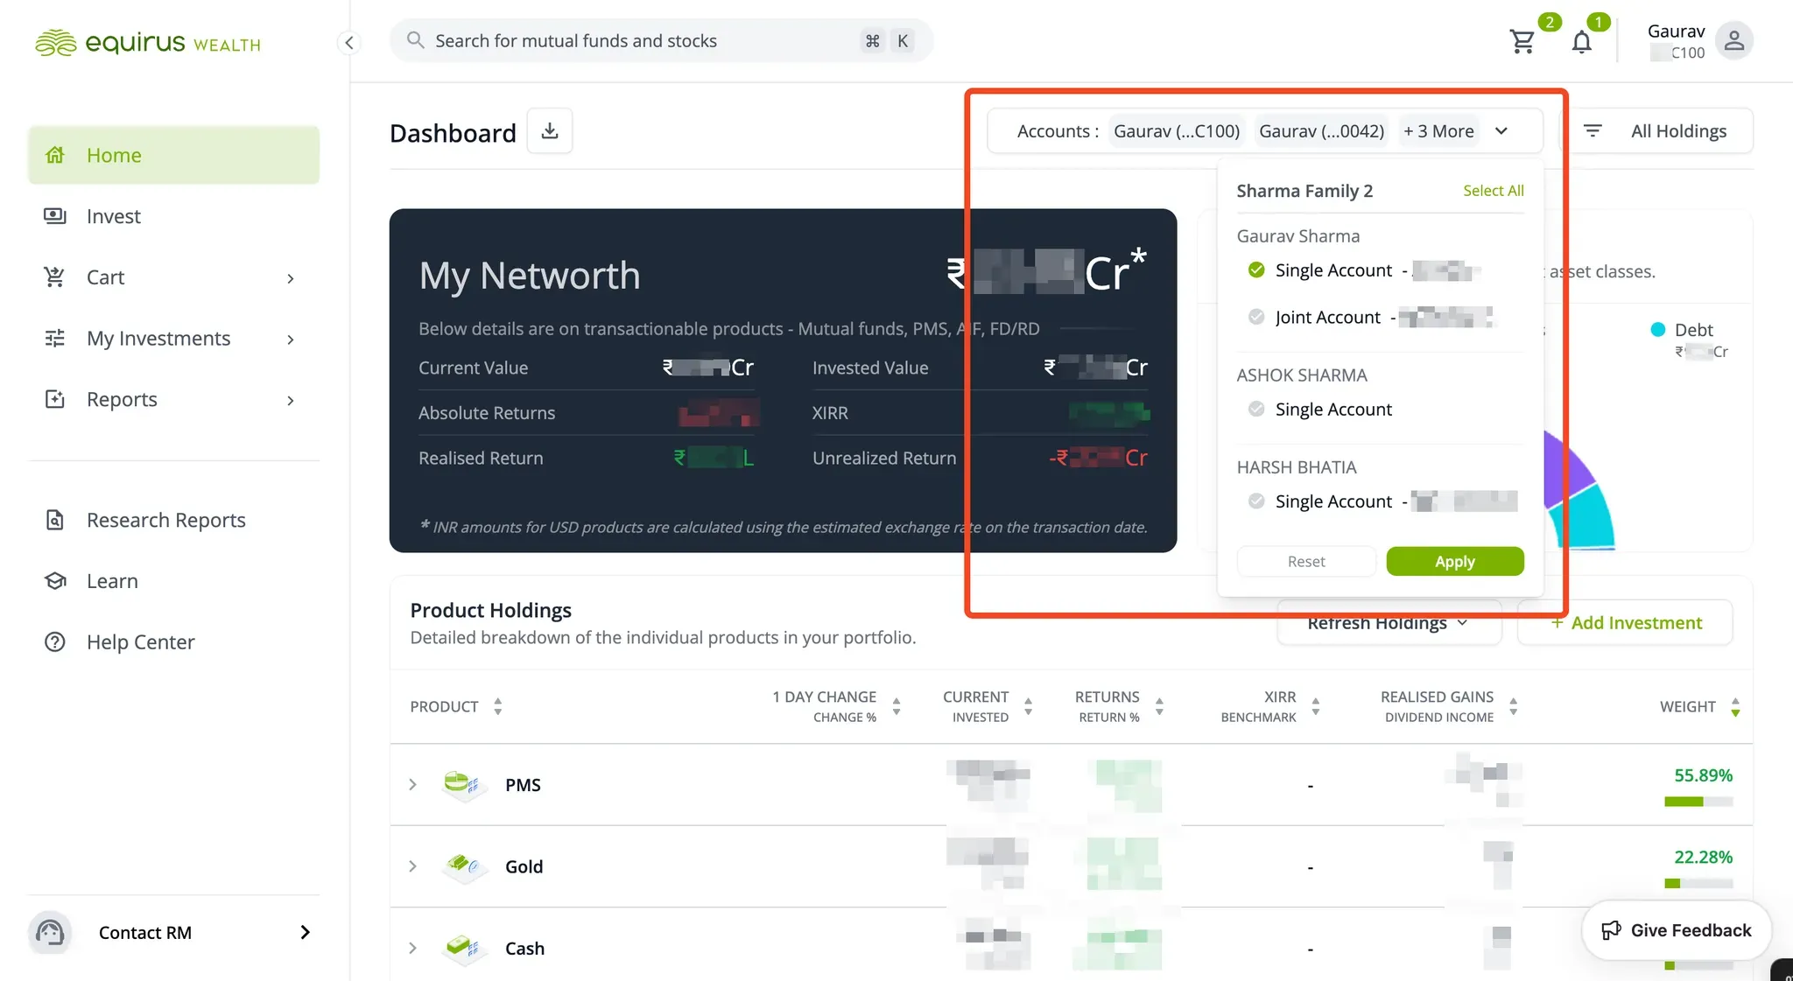The height and width of the screenshot is (981, 1793).
Task: Open the Refresh Holdings dropdown
Action: click(x=1389, y=622)
